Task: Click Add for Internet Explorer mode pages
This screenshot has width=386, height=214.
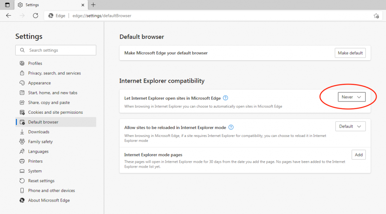Action: (358, 155)
